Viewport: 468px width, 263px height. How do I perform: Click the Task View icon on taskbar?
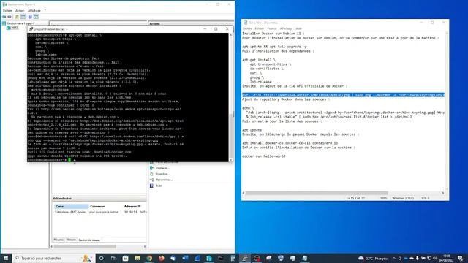tap(113, 258)
